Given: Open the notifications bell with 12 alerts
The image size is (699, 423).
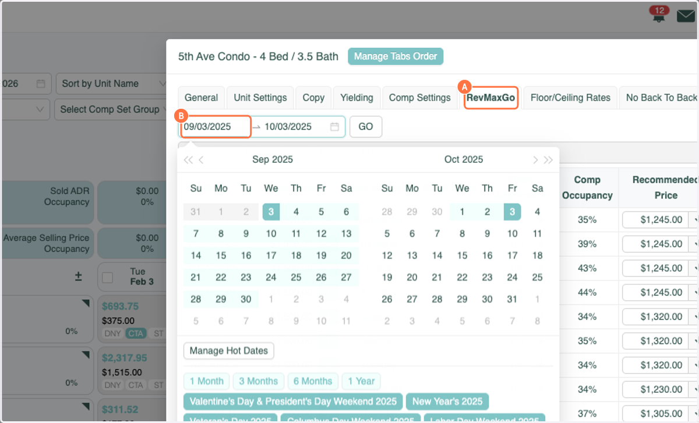Looking at the screenshot, I should 659,15.
